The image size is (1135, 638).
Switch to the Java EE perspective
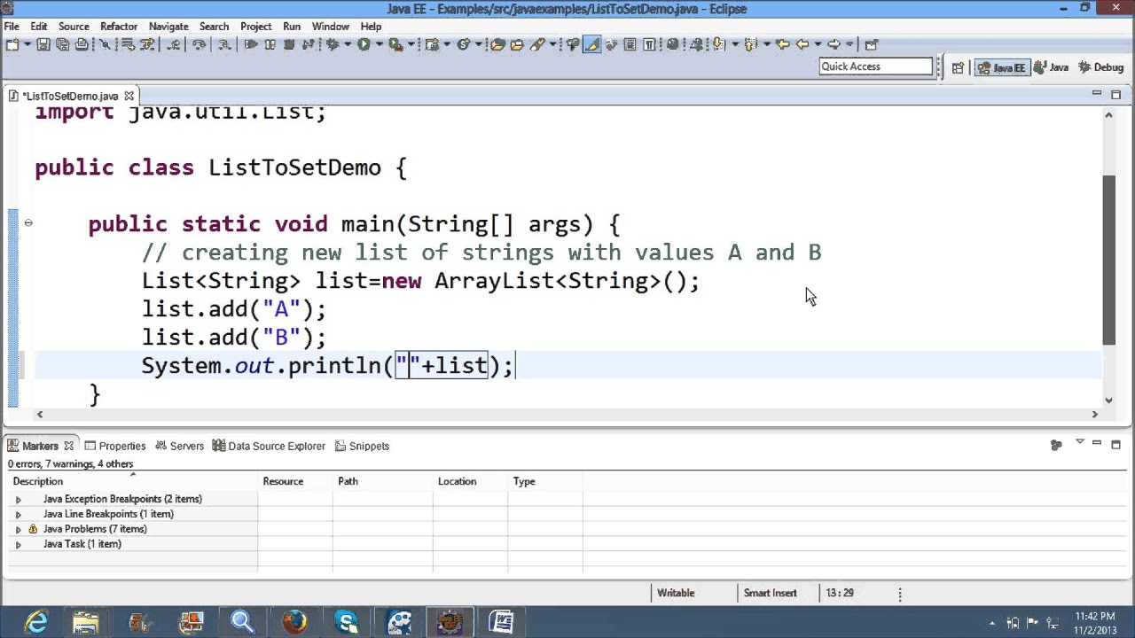point(1002,67)
